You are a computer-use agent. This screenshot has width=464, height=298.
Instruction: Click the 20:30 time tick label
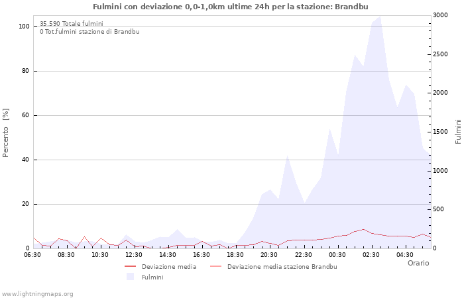(x=269, y=255)
